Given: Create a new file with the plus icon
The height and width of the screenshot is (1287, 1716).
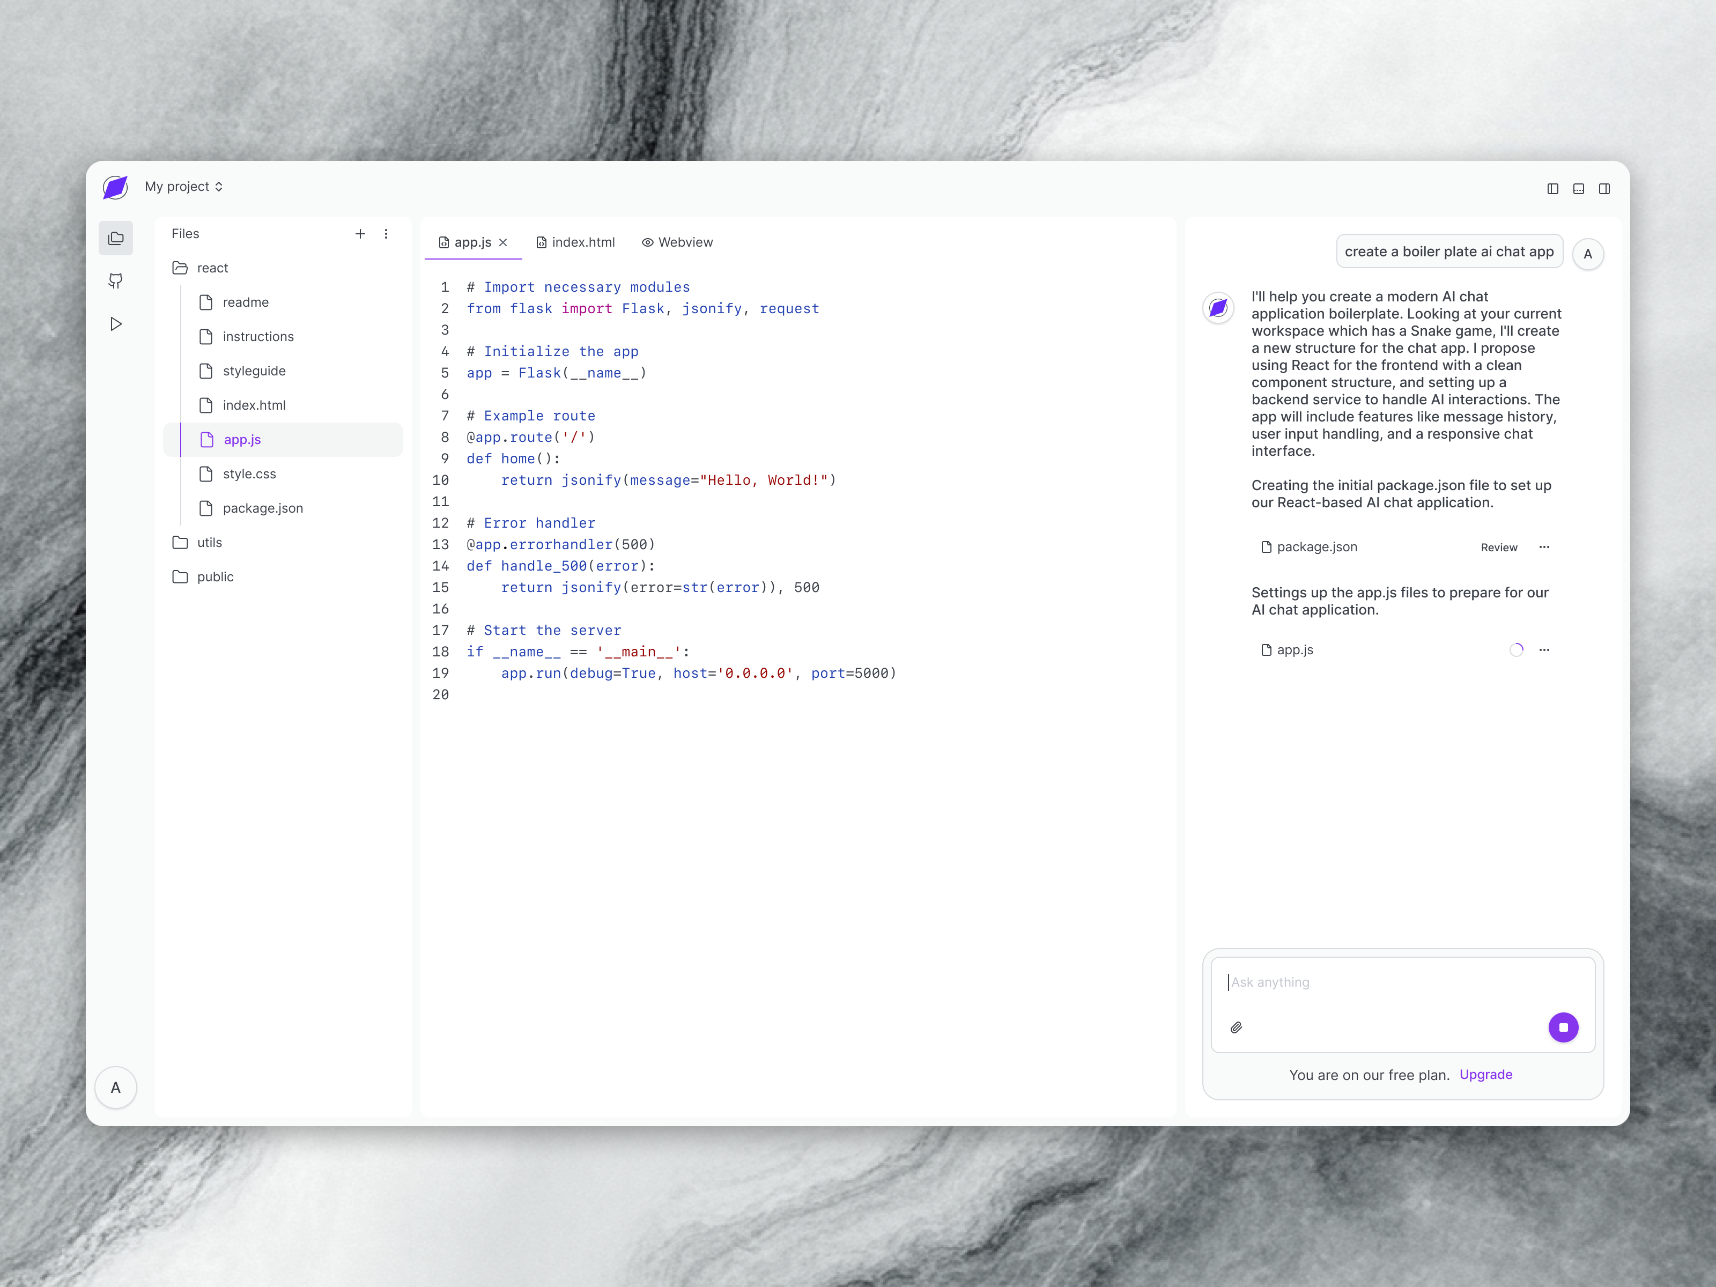Looking at the screenshot, I should 360,233.
